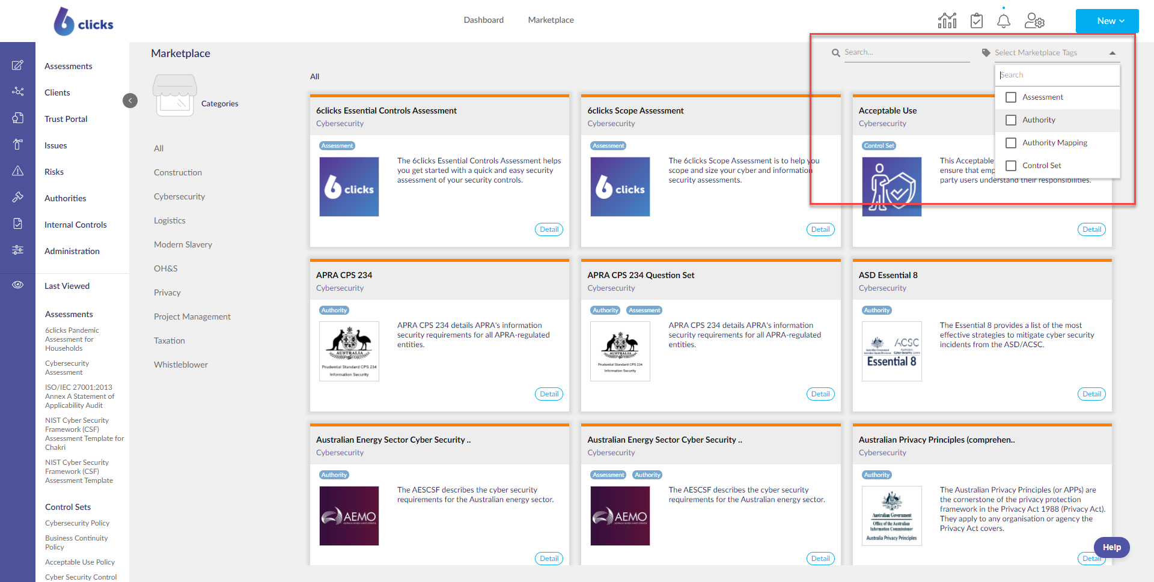This screenshot has width=1154, height=582.
Task: Select the Taxation category
Action: coord(169,341)
